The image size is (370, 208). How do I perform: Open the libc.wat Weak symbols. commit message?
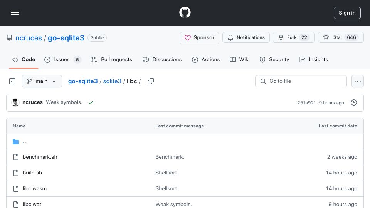pyautogui.click(x=174, y=204)
